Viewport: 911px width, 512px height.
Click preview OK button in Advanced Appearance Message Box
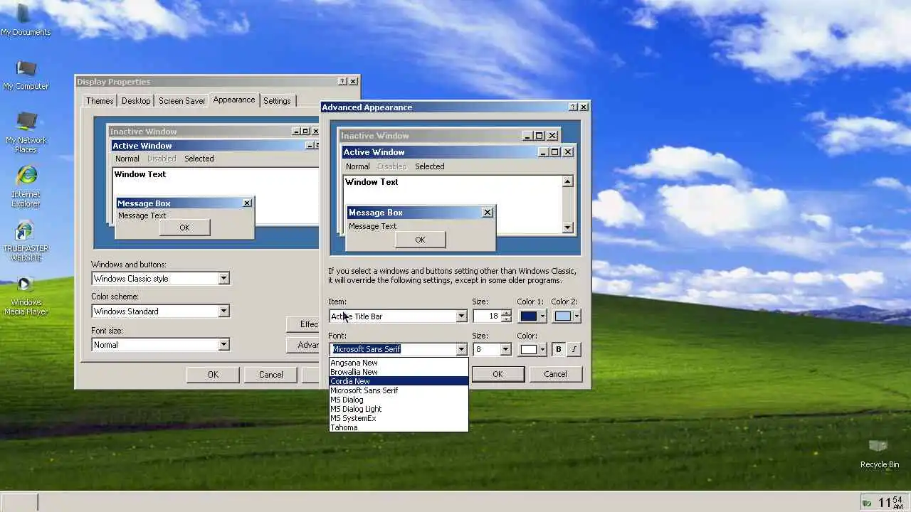pos(420,240)
